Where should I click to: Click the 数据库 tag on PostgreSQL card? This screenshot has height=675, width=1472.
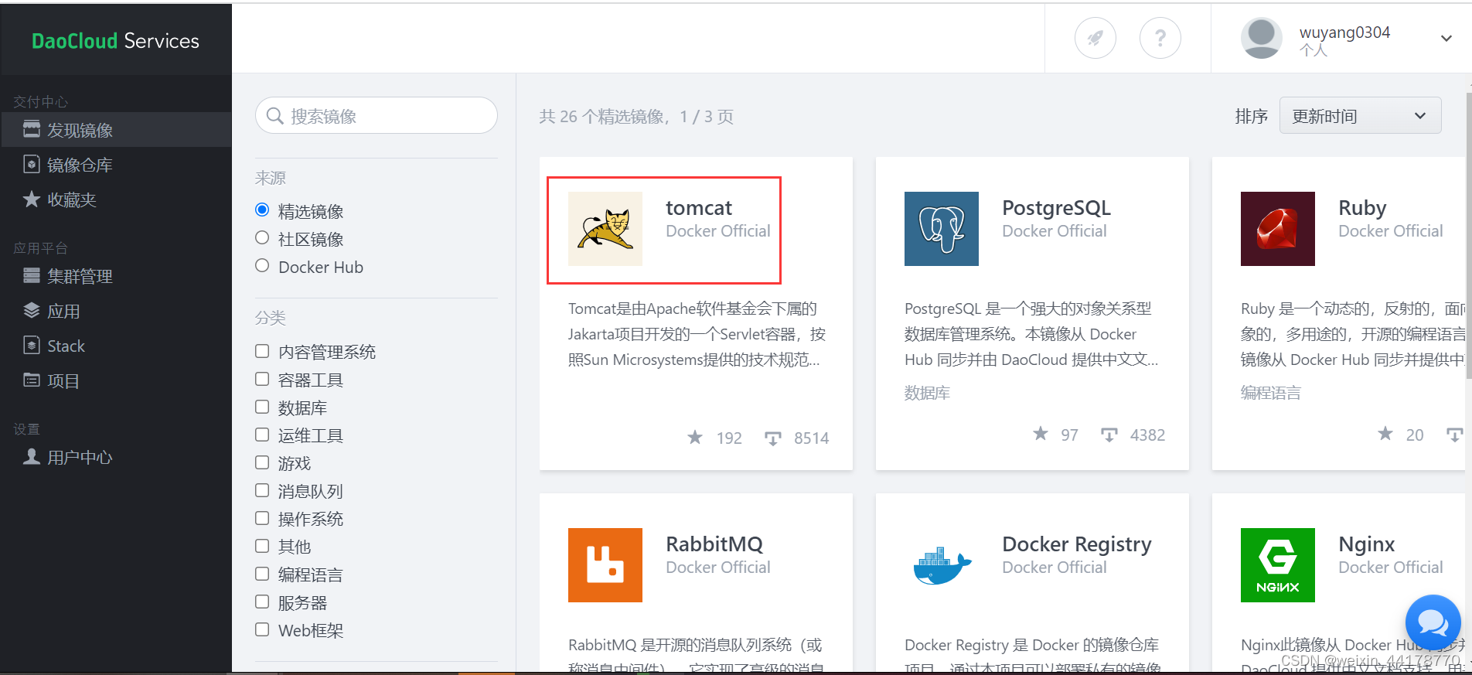pos(927,393)
